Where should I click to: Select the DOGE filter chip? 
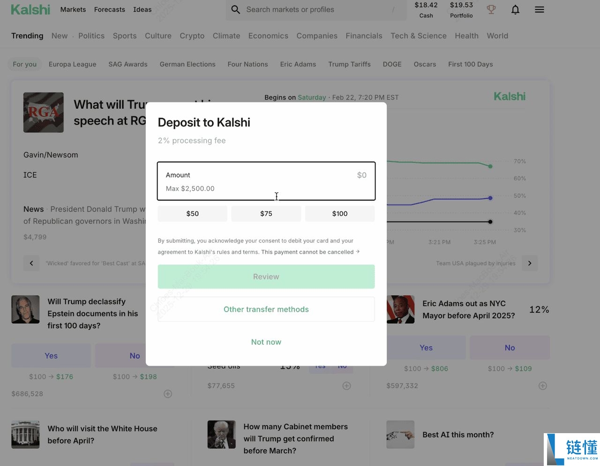click(392, 64)
